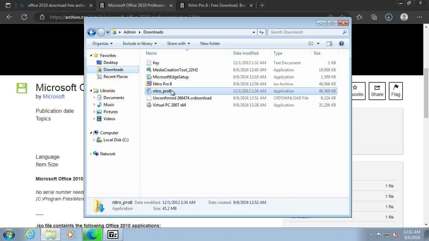Open address bar history dropdown arrow
Image resolution: width=429 pixels, height=241 pixels.
click(254, 32)
